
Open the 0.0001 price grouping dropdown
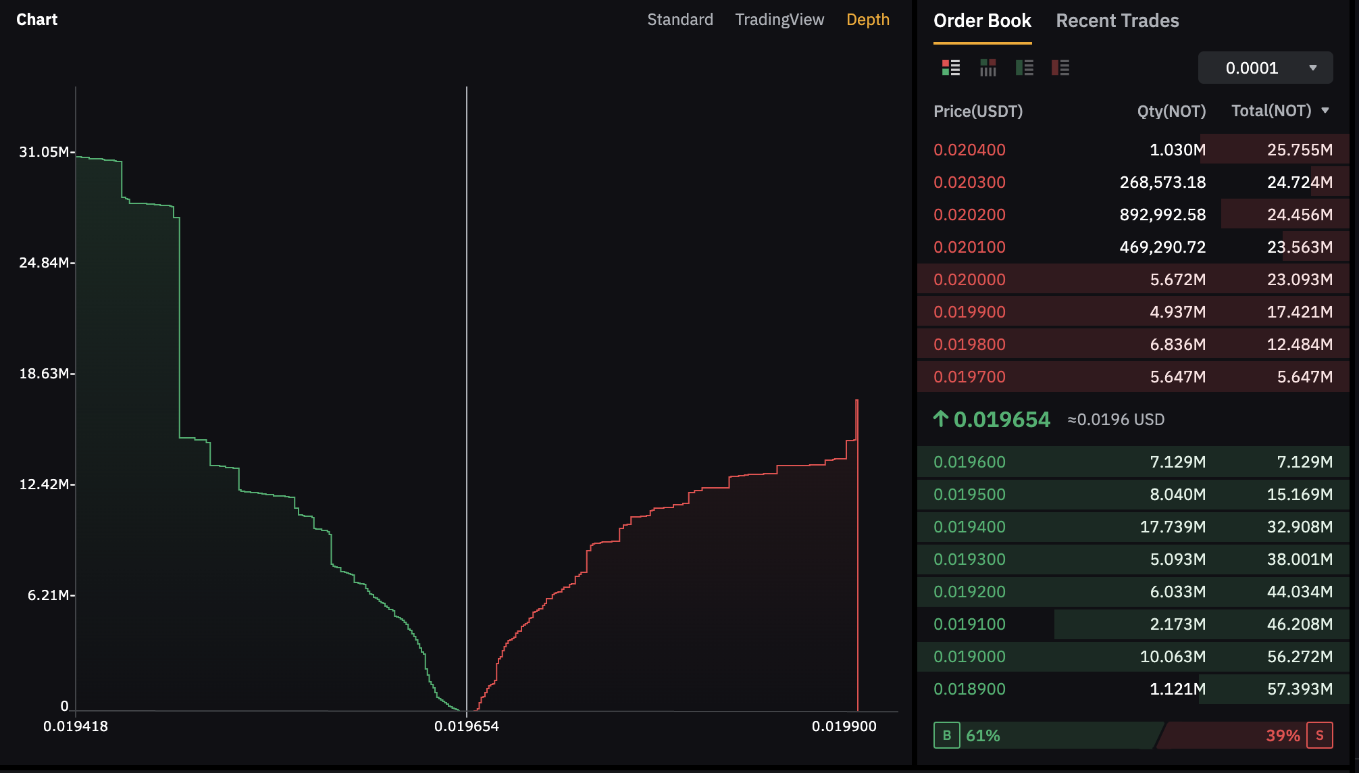point(1265,68)
